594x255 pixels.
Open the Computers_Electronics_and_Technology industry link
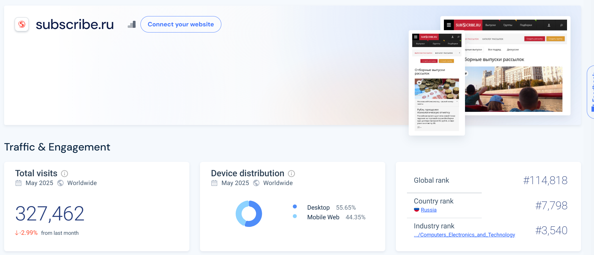point(464,235)
